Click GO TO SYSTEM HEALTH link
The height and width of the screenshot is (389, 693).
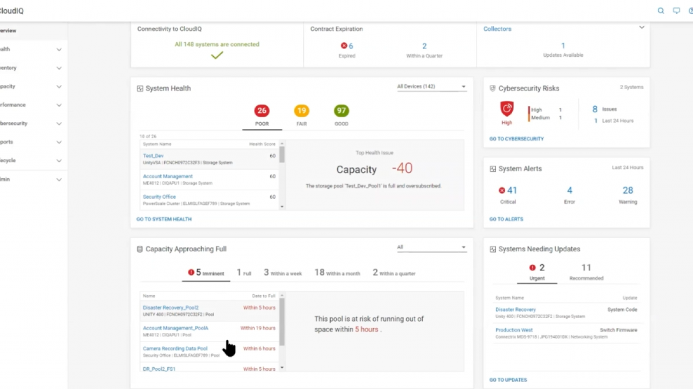(164, 219)
